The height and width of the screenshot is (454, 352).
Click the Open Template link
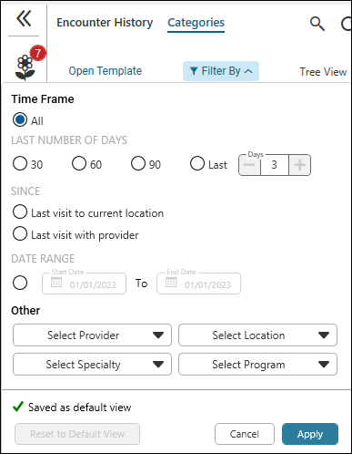[x=106, y=71]
